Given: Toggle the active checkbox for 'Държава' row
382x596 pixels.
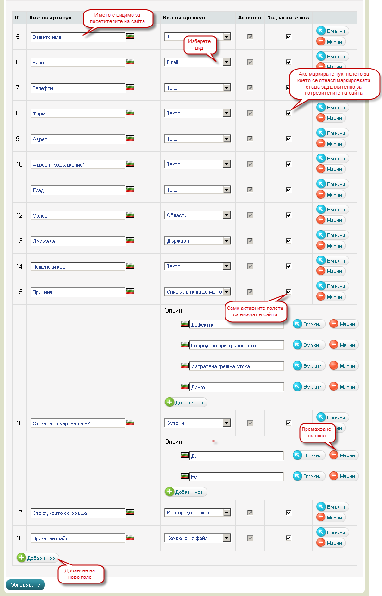Looking at the screenshot, I should 250,241.
